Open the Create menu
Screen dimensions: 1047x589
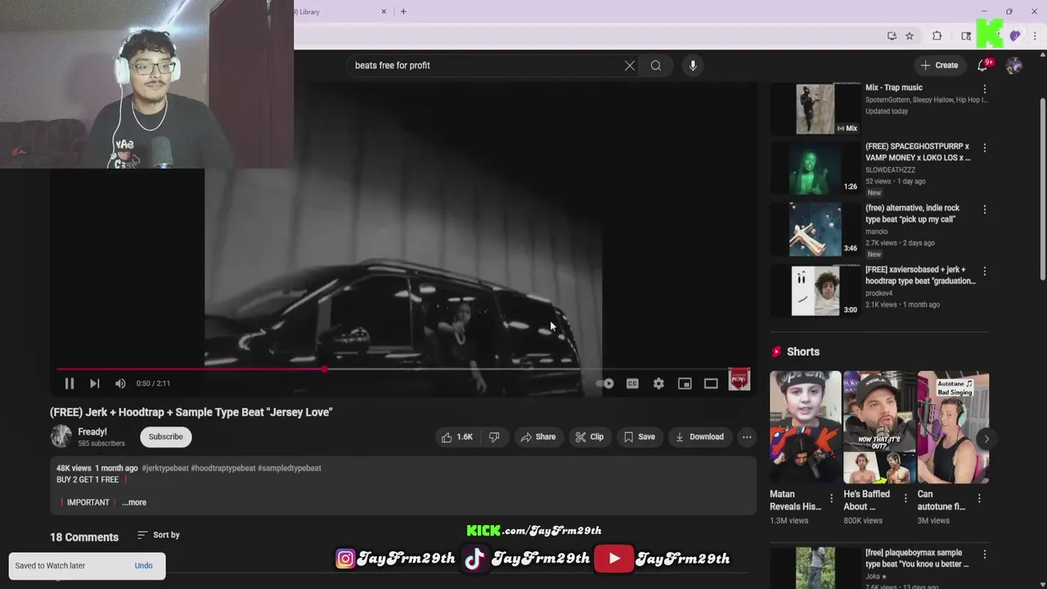[x=939, y=65]
